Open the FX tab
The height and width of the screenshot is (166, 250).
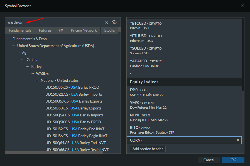tap(61, 30)
